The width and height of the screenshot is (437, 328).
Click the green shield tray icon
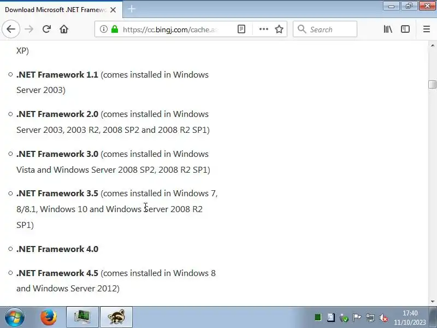(344, 318)
